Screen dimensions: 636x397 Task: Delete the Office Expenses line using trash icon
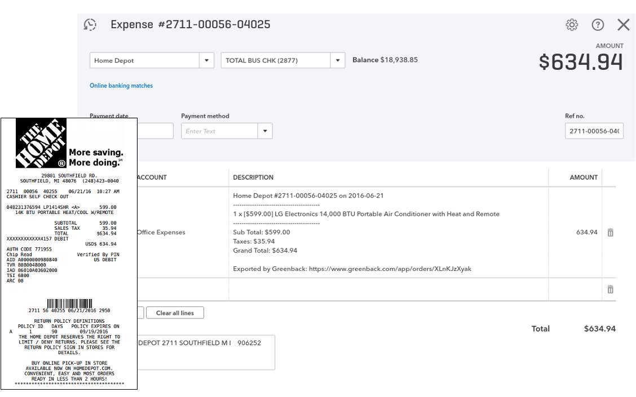tap(610, 232)
